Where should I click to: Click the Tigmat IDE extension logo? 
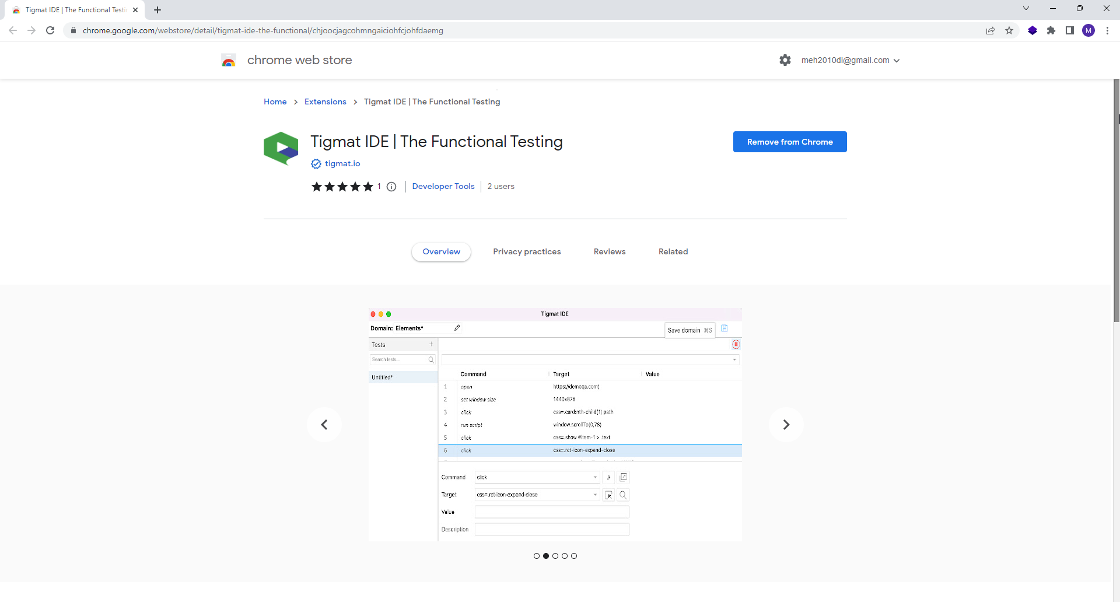point(281,148)
